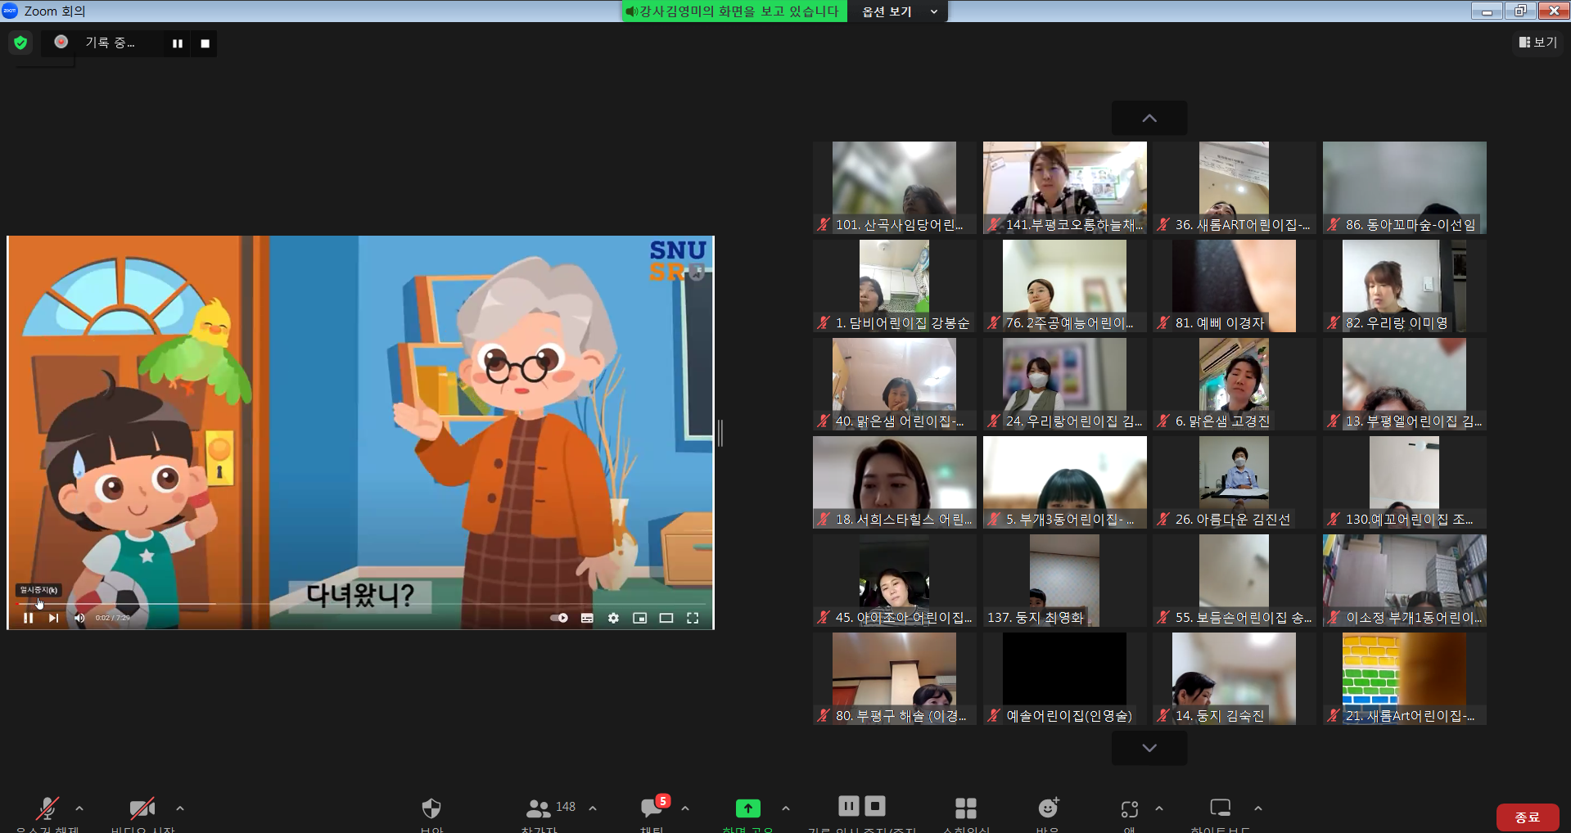Skip to next video in player
1571x833 pixels.
pyautogui.click(x=53, y=618)
